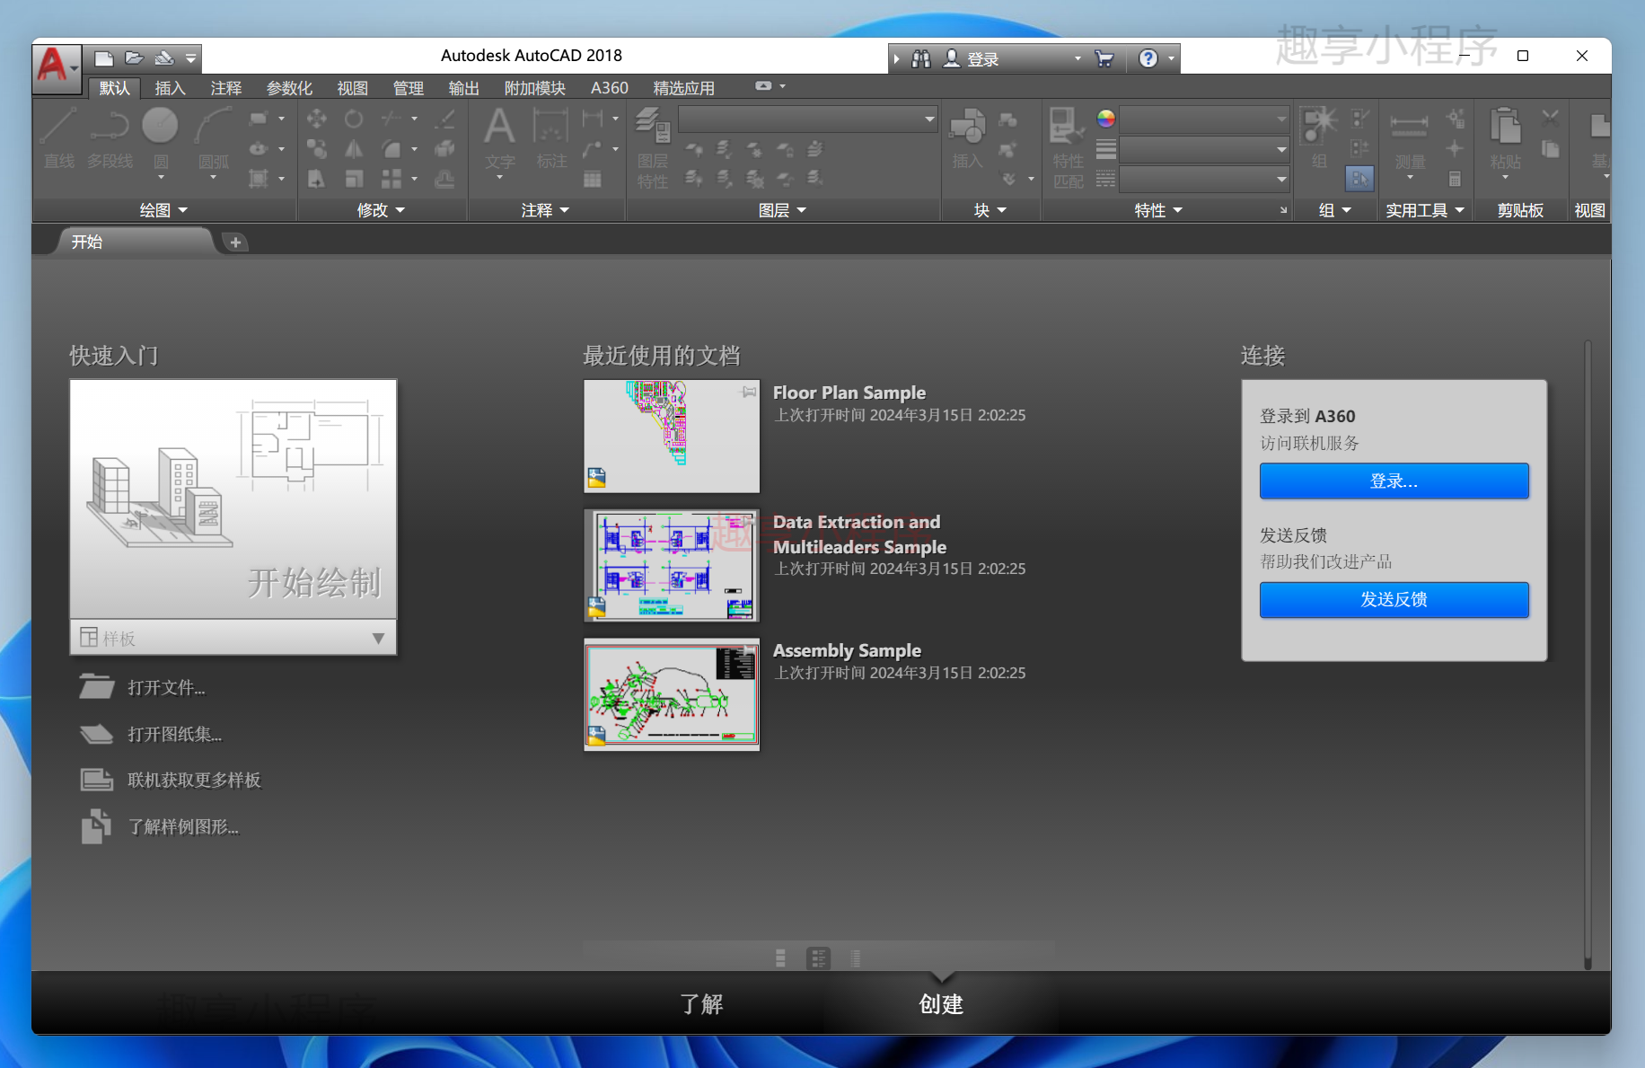Open the 样板 template dropdown
The height and width of the screenshot is (1068, 1645).
(233, 638)
